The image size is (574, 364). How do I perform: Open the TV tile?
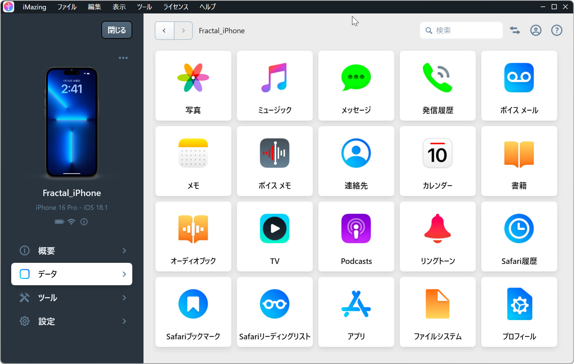[275, 236]
